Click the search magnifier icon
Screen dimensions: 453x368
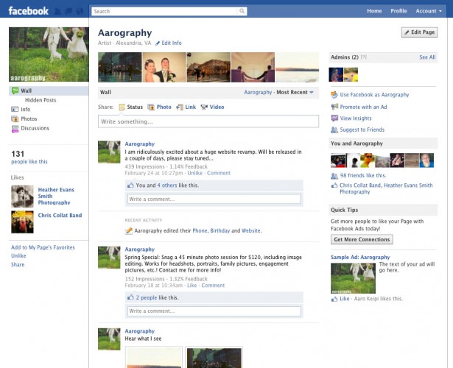pyautogui.click(x=242, y=11)
